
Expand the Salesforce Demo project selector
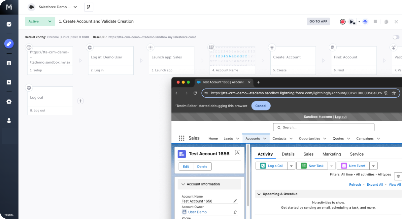(74, 7)
